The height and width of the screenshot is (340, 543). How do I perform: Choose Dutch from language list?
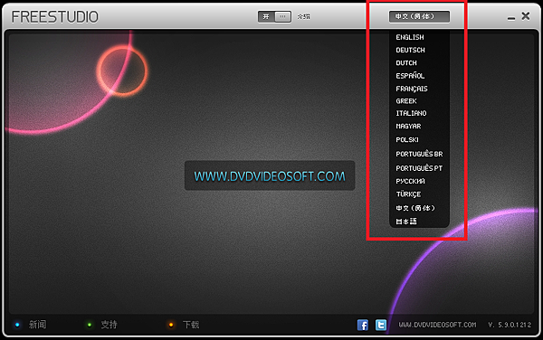pos(406,63)
